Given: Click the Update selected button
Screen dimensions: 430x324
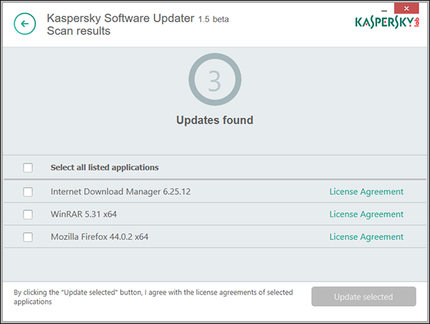Looking at the screenshot, I should click(x=363, y=297).
